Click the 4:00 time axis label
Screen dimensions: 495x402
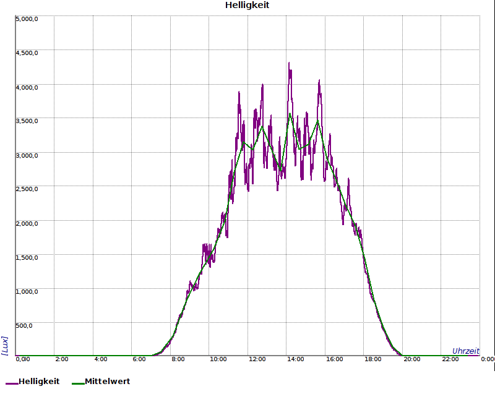(x=101, y=359)
